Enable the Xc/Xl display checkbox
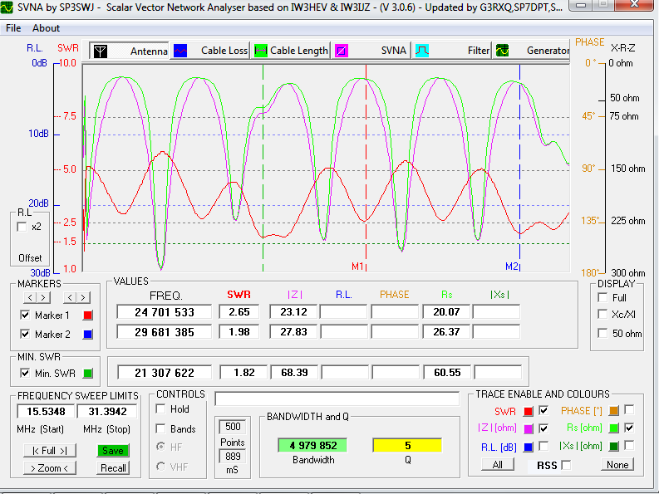The image size is (659, 494). (x=603, y=315)
